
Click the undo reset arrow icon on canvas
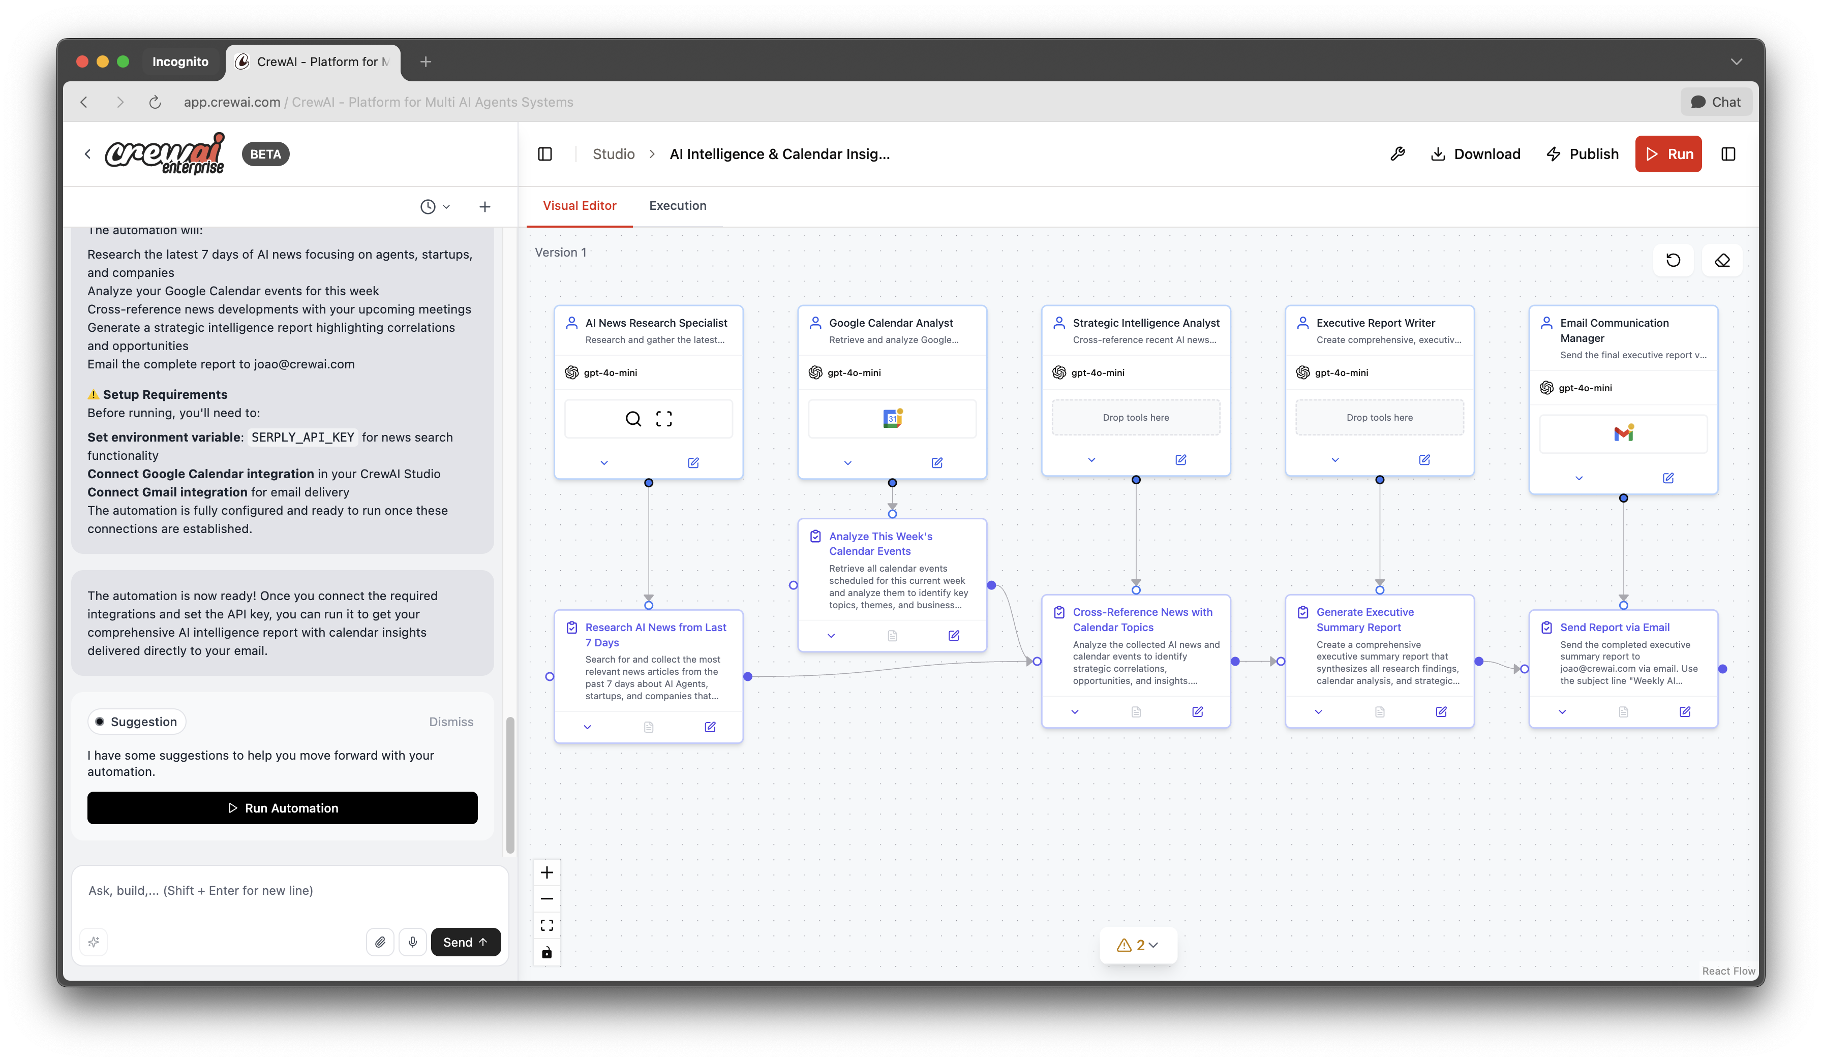1673,260
